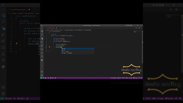Open the customize layout button
This screenshot has width=183, height=103.
tap(132, 25)
